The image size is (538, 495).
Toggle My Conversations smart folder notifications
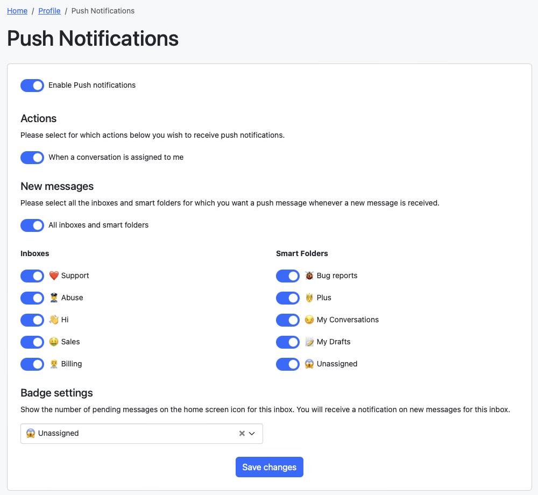click(288, 320)
